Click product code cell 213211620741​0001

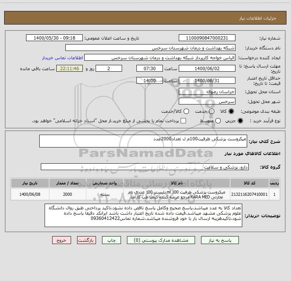click(x=249, y=194)
